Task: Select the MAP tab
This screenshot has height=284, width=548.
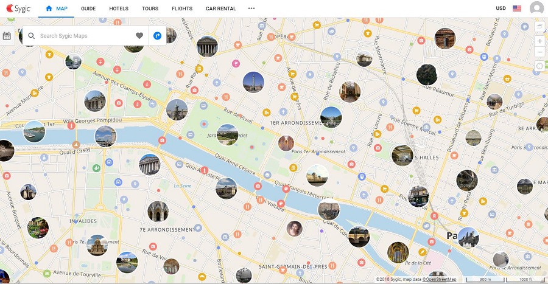Action: click(x=56, y=9)
